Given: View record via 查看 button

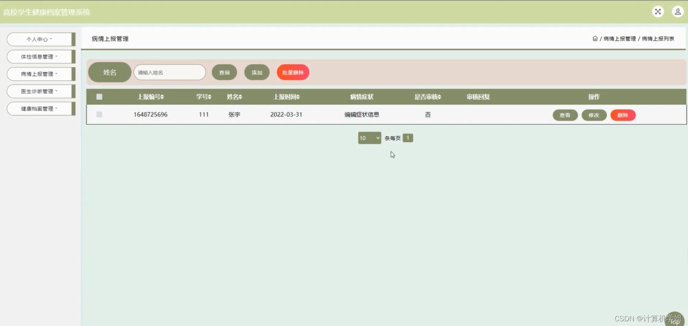Looking at the screenshot, I should pyautogui.click(x=565, y=115).
